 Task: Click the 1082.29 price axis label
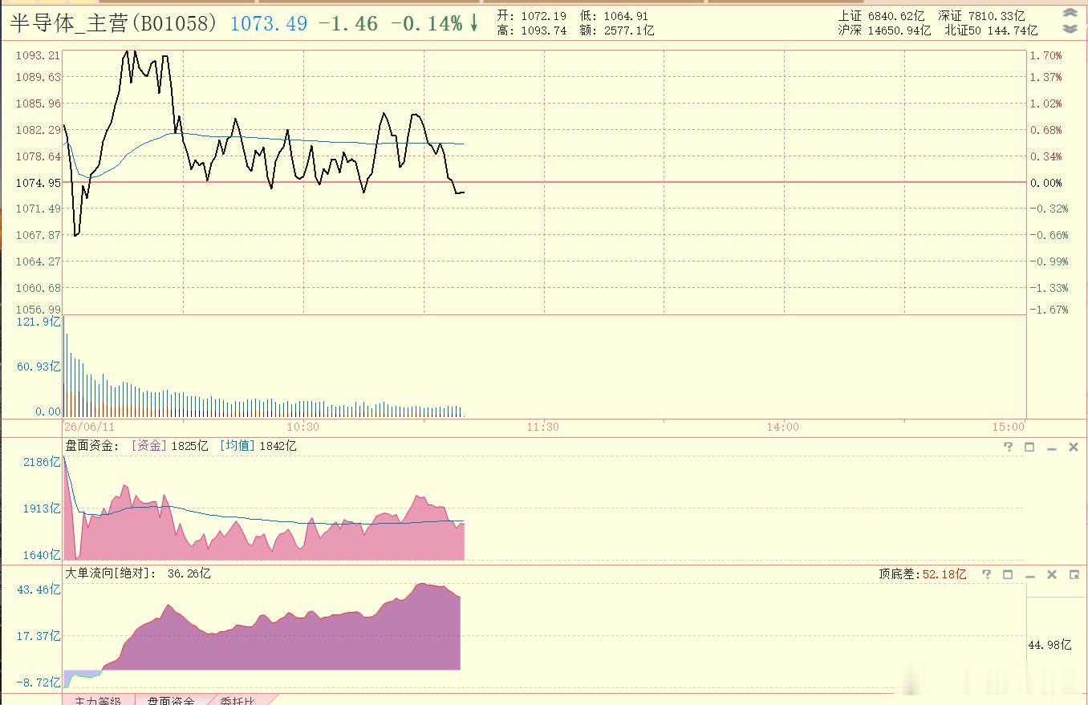pos(39,130)
